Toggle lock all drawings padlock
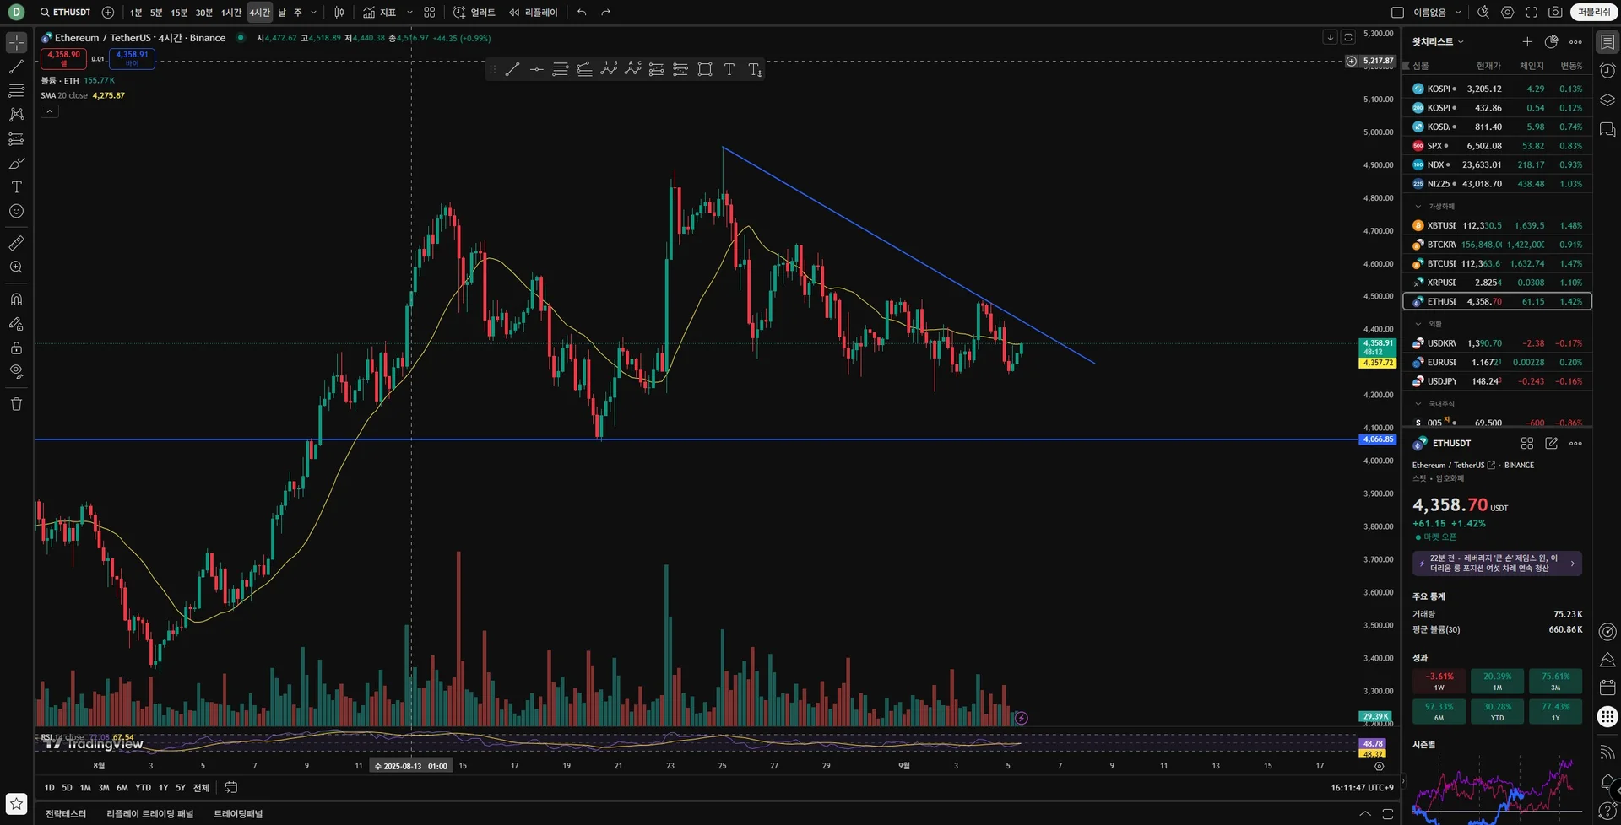Image resolution: width=1621 pixels, height=825 pixels. point(16,348)
